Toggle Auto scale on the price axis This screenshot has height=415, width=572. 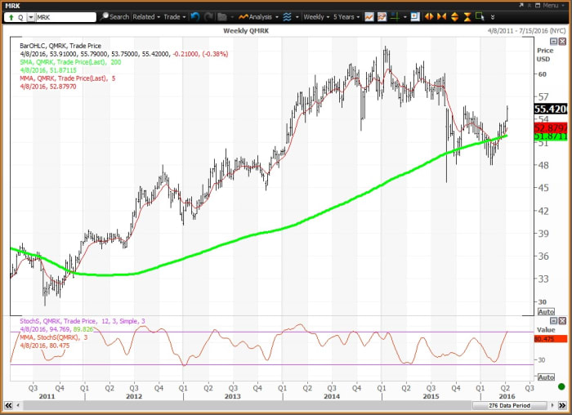pyautogui.click(x=547, y=311)
